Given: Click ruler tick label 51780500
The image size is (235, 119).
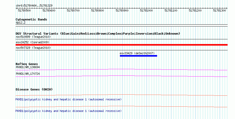Looking at the screenshot, I should (24, 10).
